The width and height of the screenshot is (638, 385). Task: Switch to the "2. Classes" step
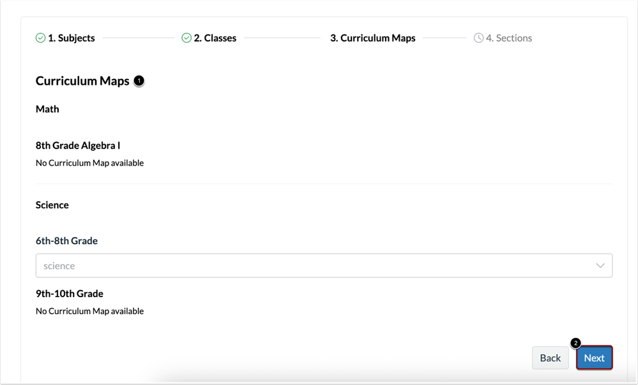pyautogui.click(x=214, y=38)
